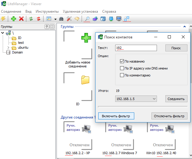The height and width of the screenshot is (159, 192).
Task: Click the green plus add connection toolbar icon
Action: [x=14, y=19]
